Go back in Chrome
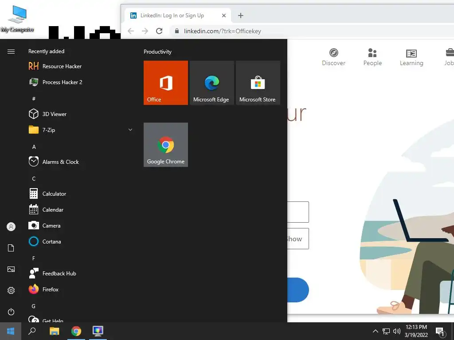This screenshot has height=340, width=454. click(131, 31)
